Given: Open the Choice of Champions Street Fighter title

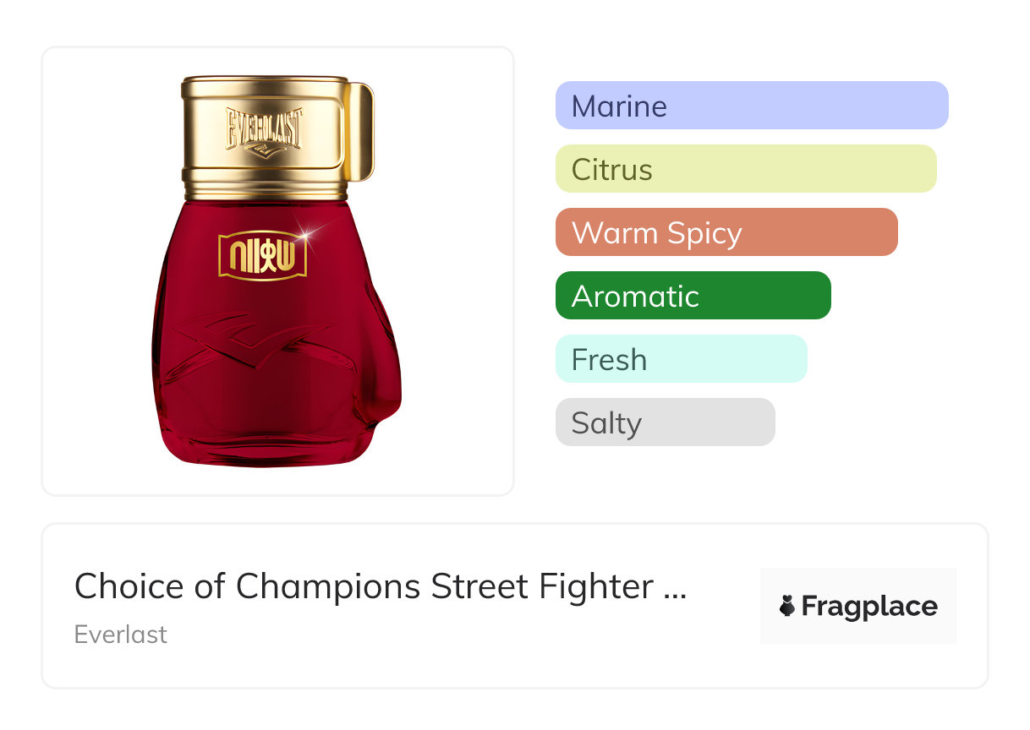Looking at the screenshot, I should point(364,586).
